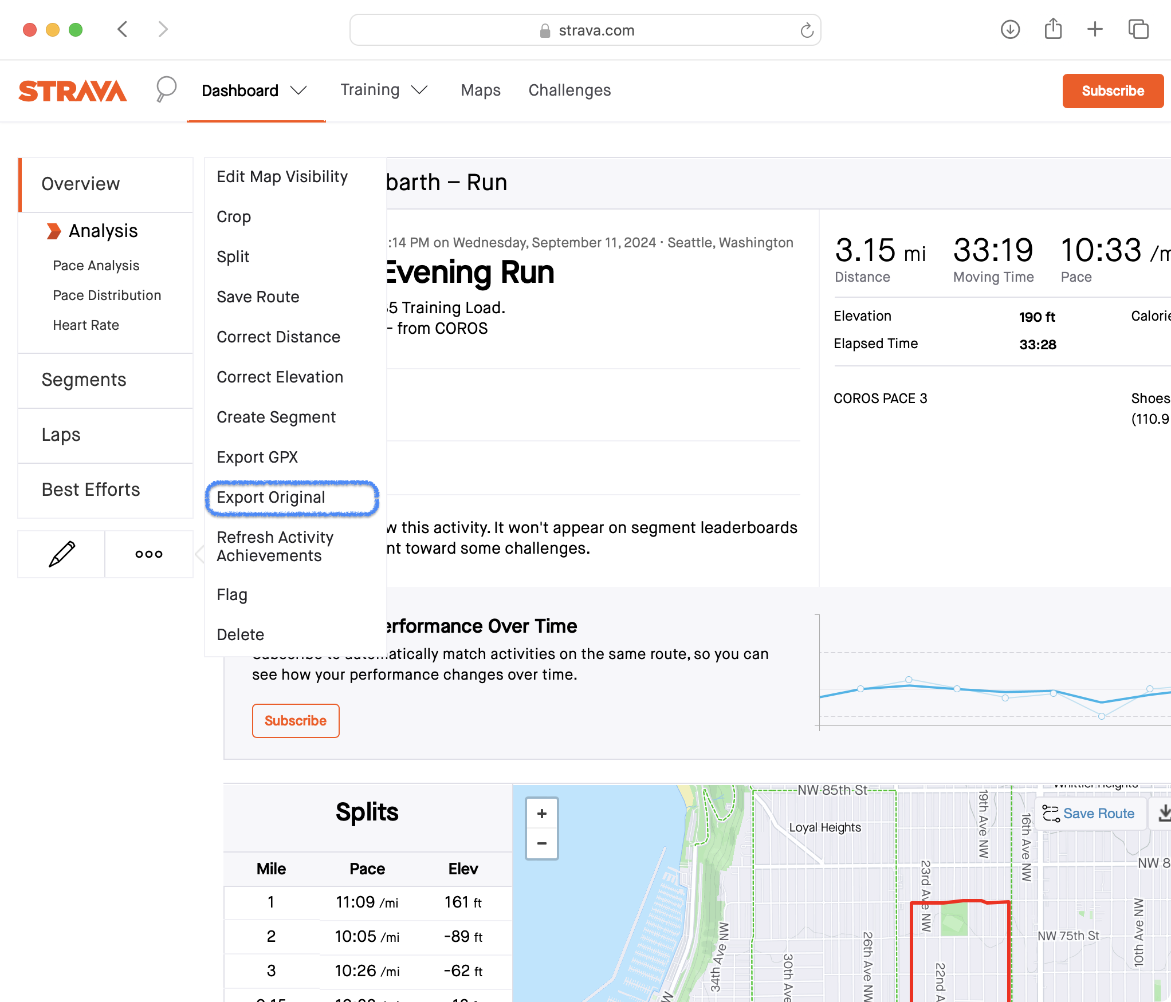The width and height of the screenshot is (1171, 1002).
Task: Click the Safari share icon
Action: pyautogui.click(x=1053, y=30)
